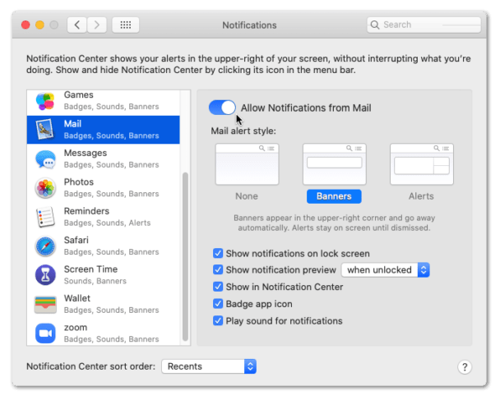Click the highlighted Banners label button
Viewport: 500px width, 400px height.
334,196
